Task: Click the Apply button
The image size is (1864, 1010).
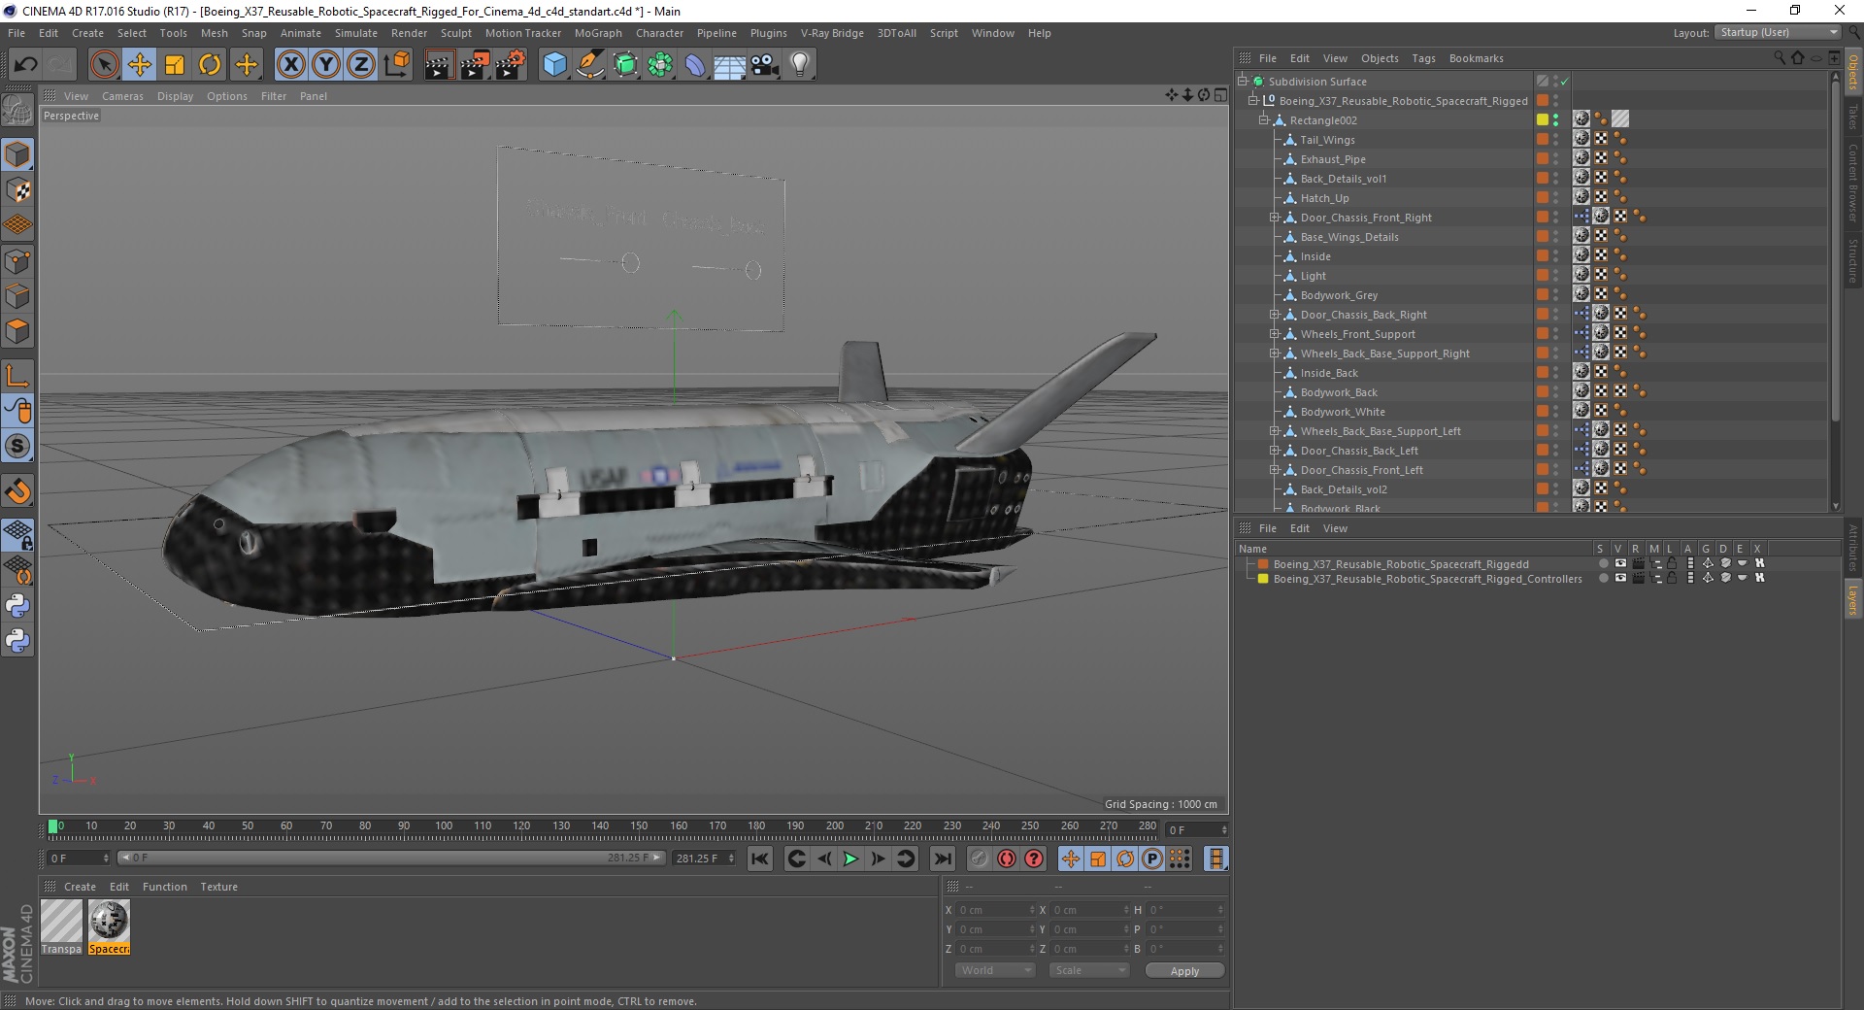Action: [x=1184, y=970]
